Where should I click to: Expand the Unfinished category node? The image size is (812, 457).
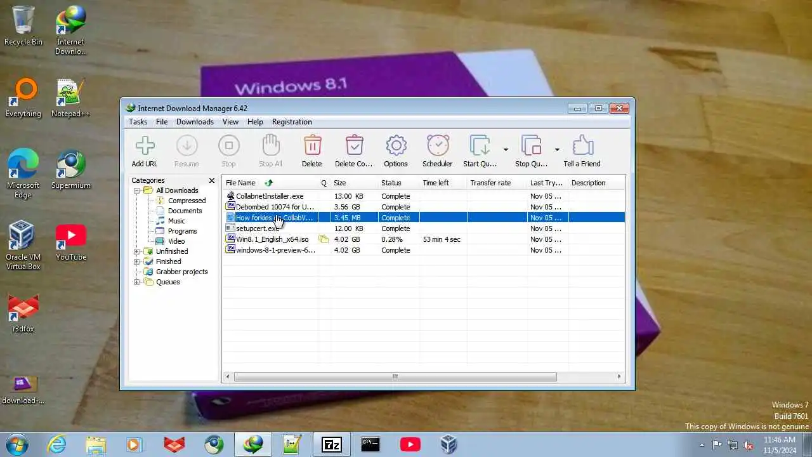tap(136, 251)
